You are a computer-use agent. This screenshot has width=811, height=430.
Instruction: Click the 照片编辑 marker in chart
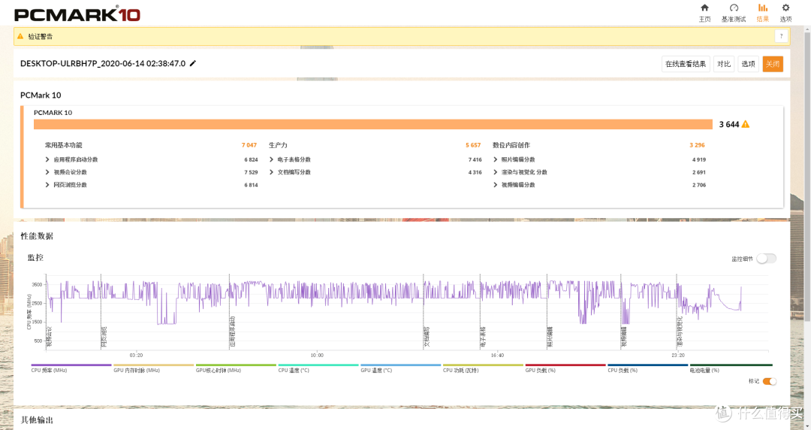550,337
